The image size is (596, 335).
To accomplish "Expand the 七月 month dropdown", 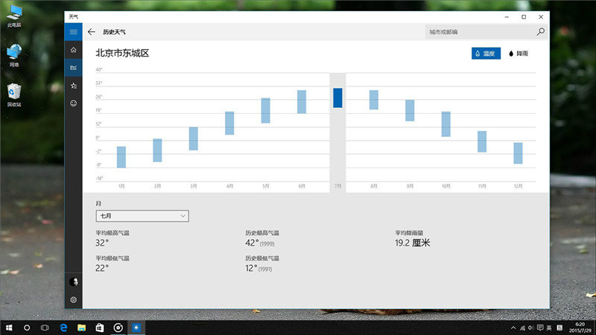I will [x=142, y=216].
